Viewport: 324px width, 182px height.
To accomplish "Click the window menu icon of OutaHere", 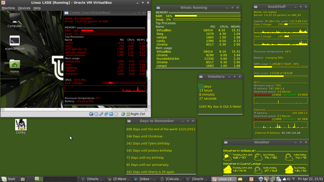I will click(201, 77).
